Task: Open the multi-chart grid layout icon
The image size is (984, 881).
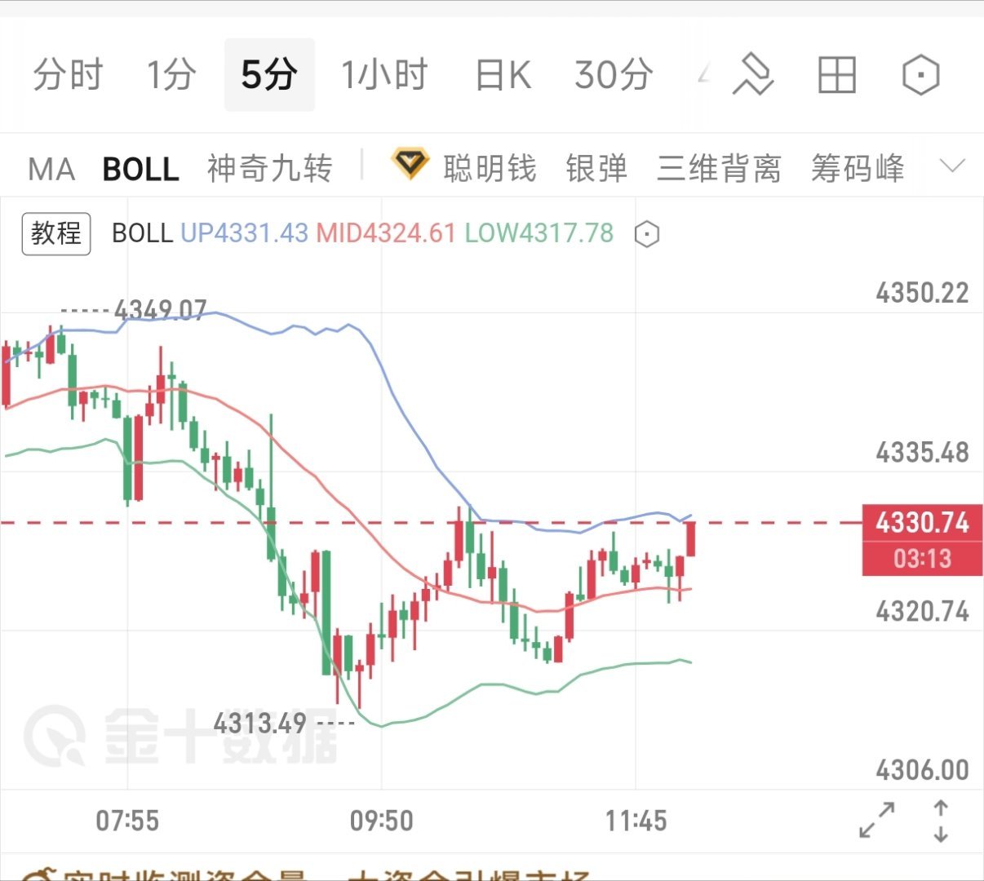Action: (836, 75)
